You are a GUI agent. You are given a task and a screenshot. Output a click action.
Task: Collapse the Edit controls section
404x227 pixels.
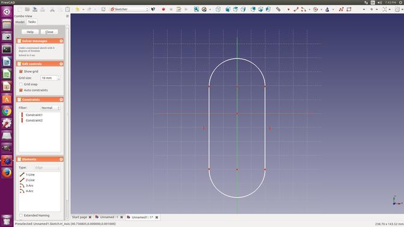(x=61, y=64)
